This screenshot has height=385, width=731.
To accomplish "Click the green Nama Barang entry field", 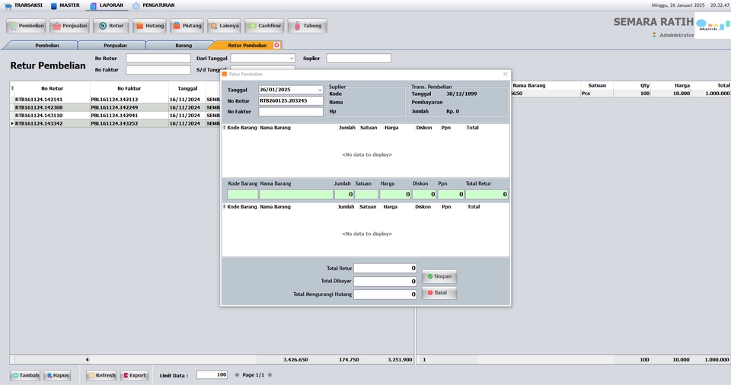I will (x=296, y=194).
